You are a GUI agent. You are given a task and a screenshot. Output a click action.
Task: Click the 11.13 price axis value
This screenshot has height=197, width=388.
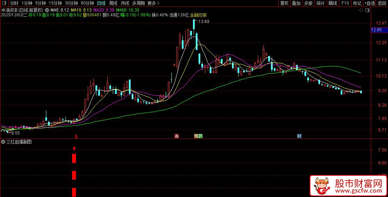[381, 60]
